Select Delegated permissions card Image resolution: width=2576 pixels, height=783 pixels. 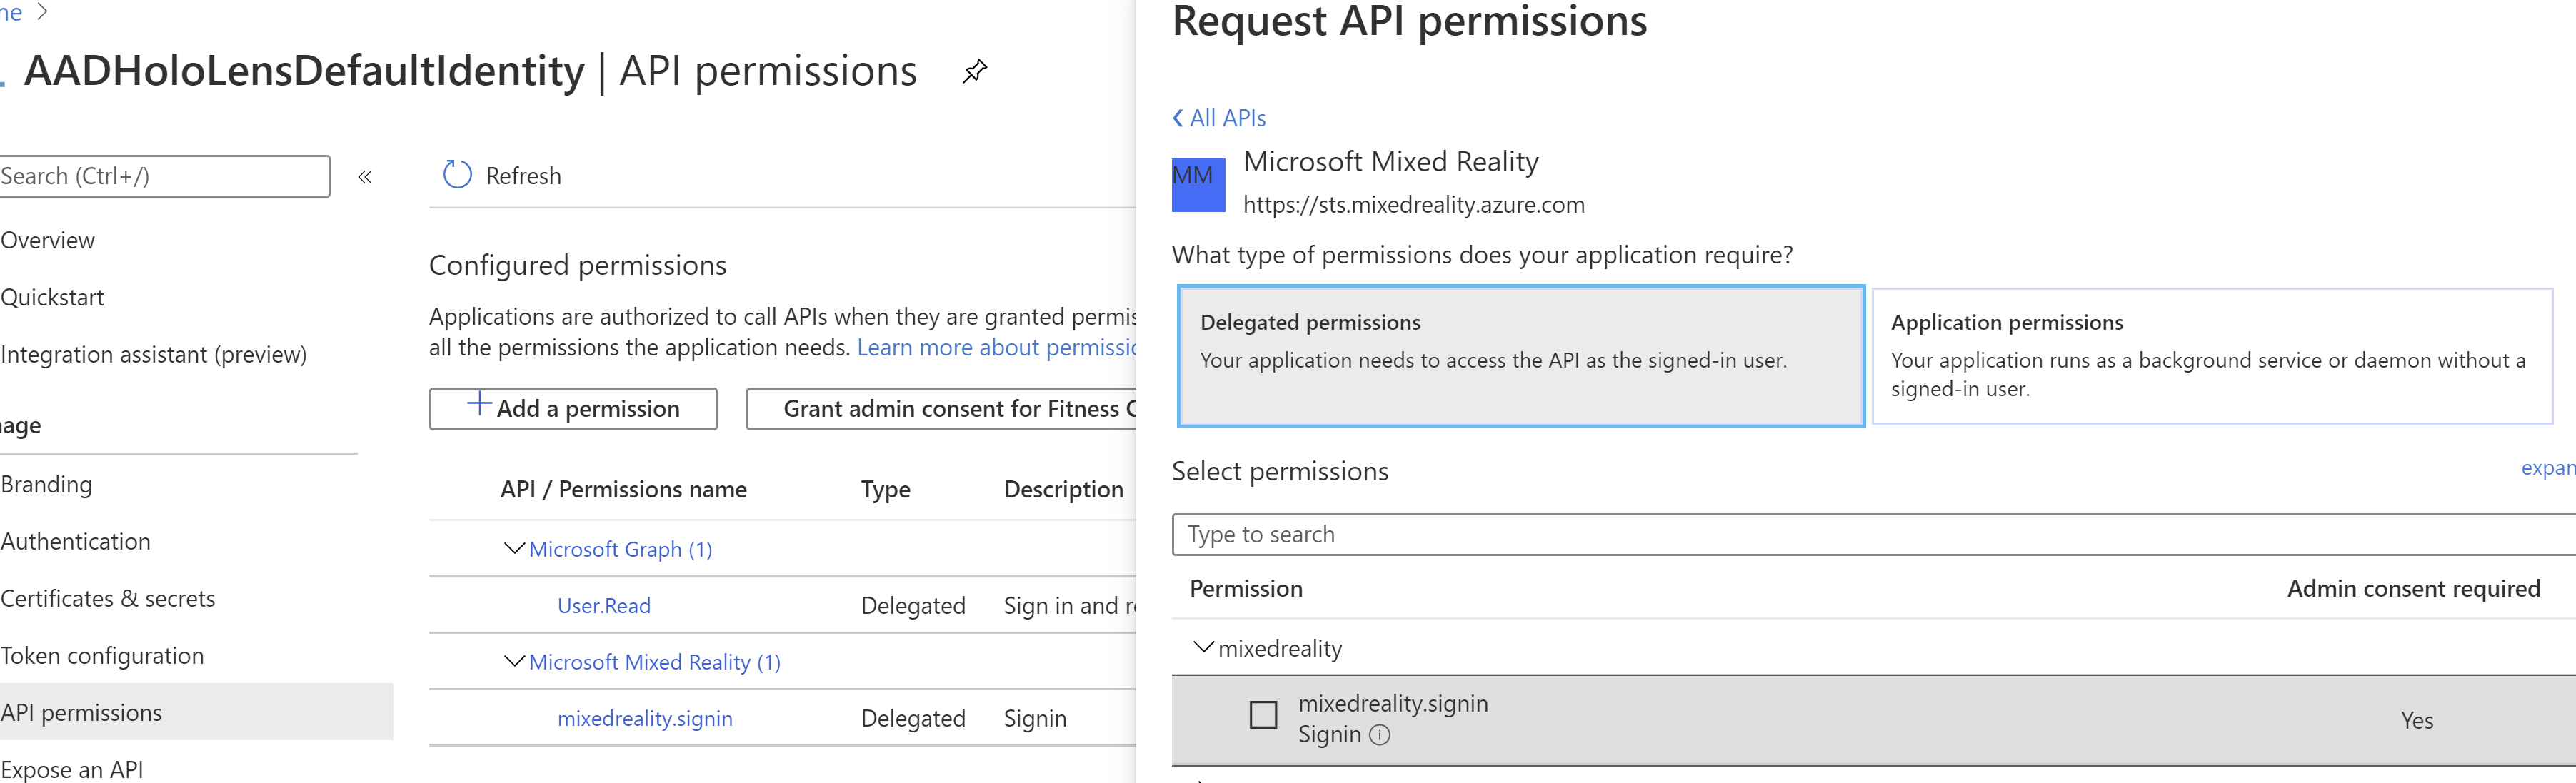coord(1521,356)
